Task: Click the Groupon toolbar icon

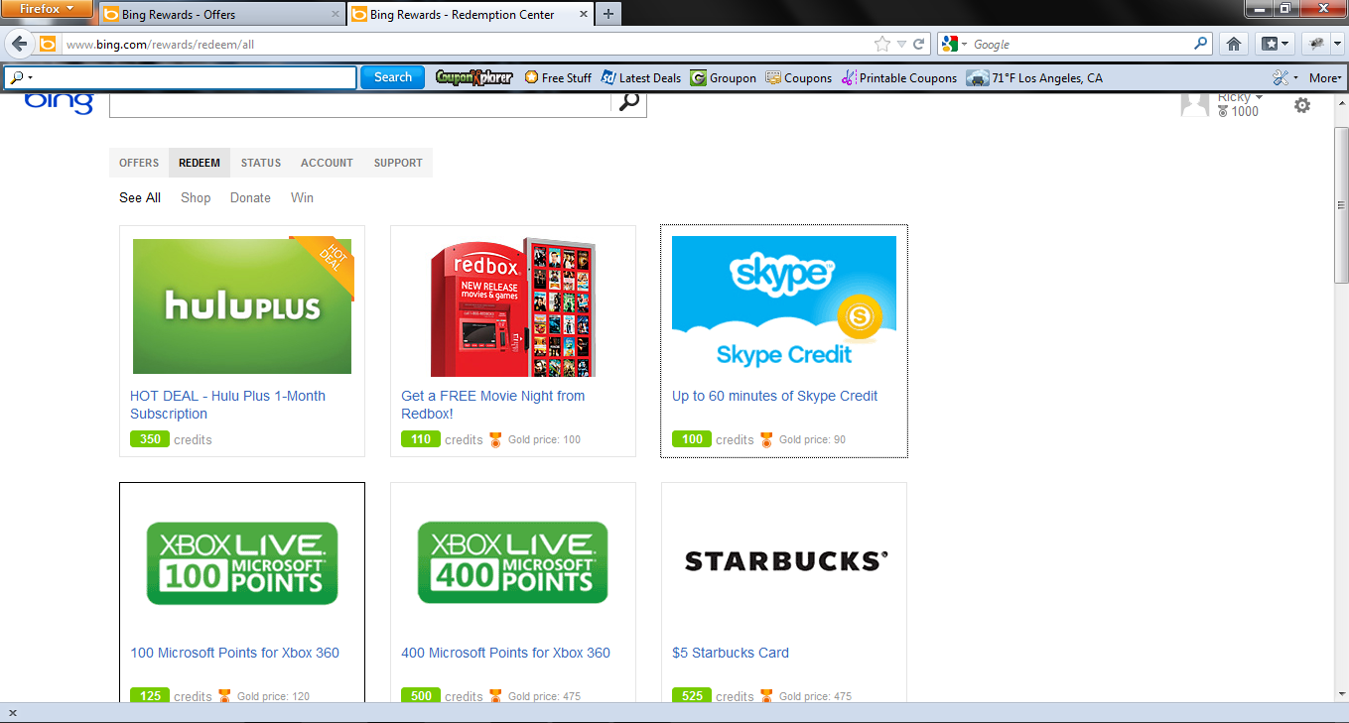Action: [x=697, y=77]
